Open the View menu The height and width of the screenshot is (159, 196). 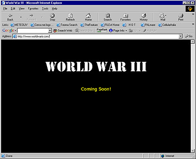click(x=21, y=9)
